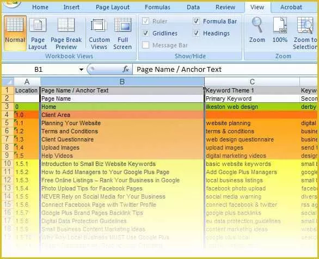Open the Insert ribbon tab
The image size is (319, 259).
pyautogui.click(x=71, y=7)
